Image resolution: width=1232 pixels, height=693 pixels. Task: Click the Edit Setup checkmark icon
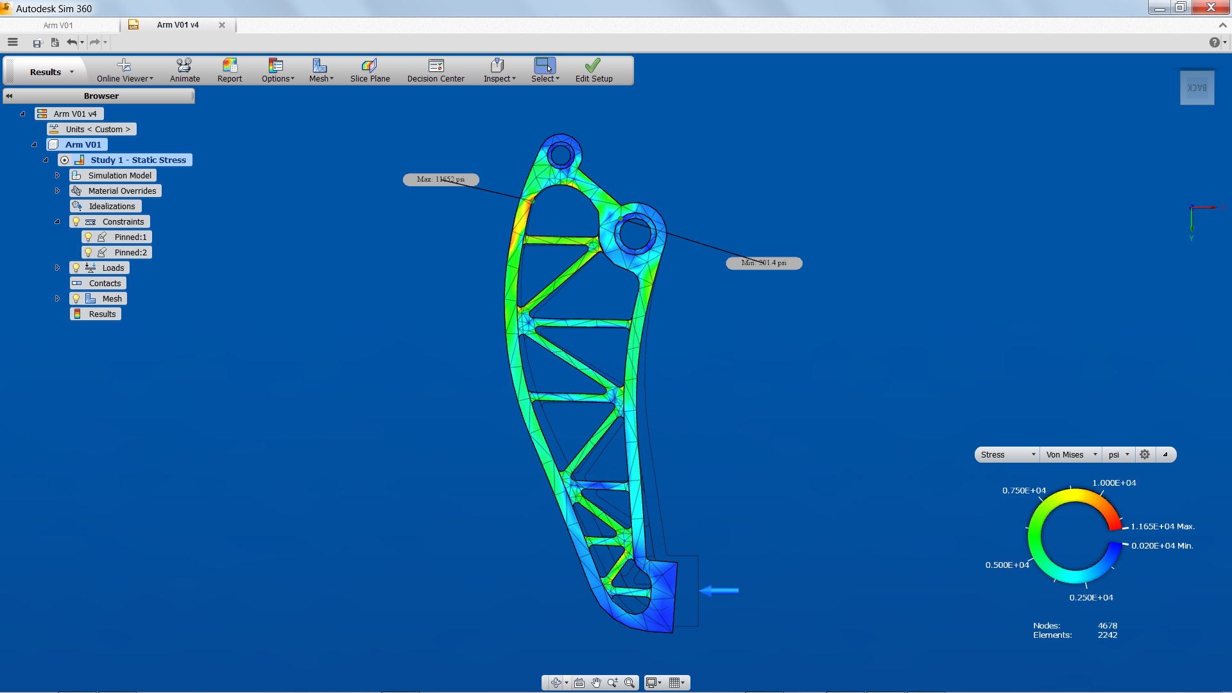point(593,65)
